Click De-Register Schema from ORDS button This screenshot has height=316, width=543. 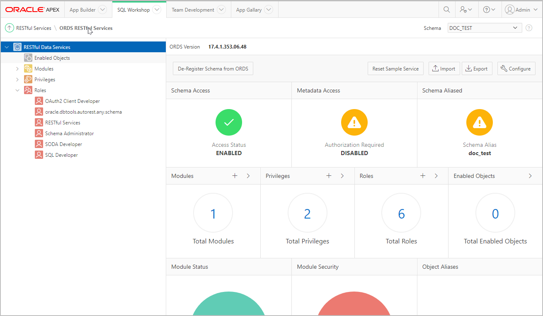point(213,69)
